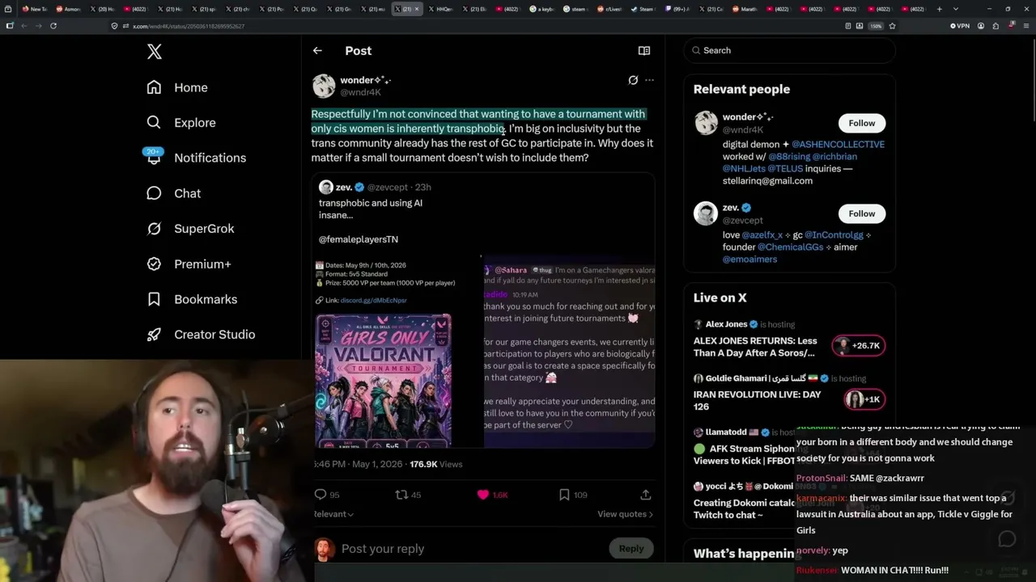Click the +1K listeners badge

click(864, 399)
